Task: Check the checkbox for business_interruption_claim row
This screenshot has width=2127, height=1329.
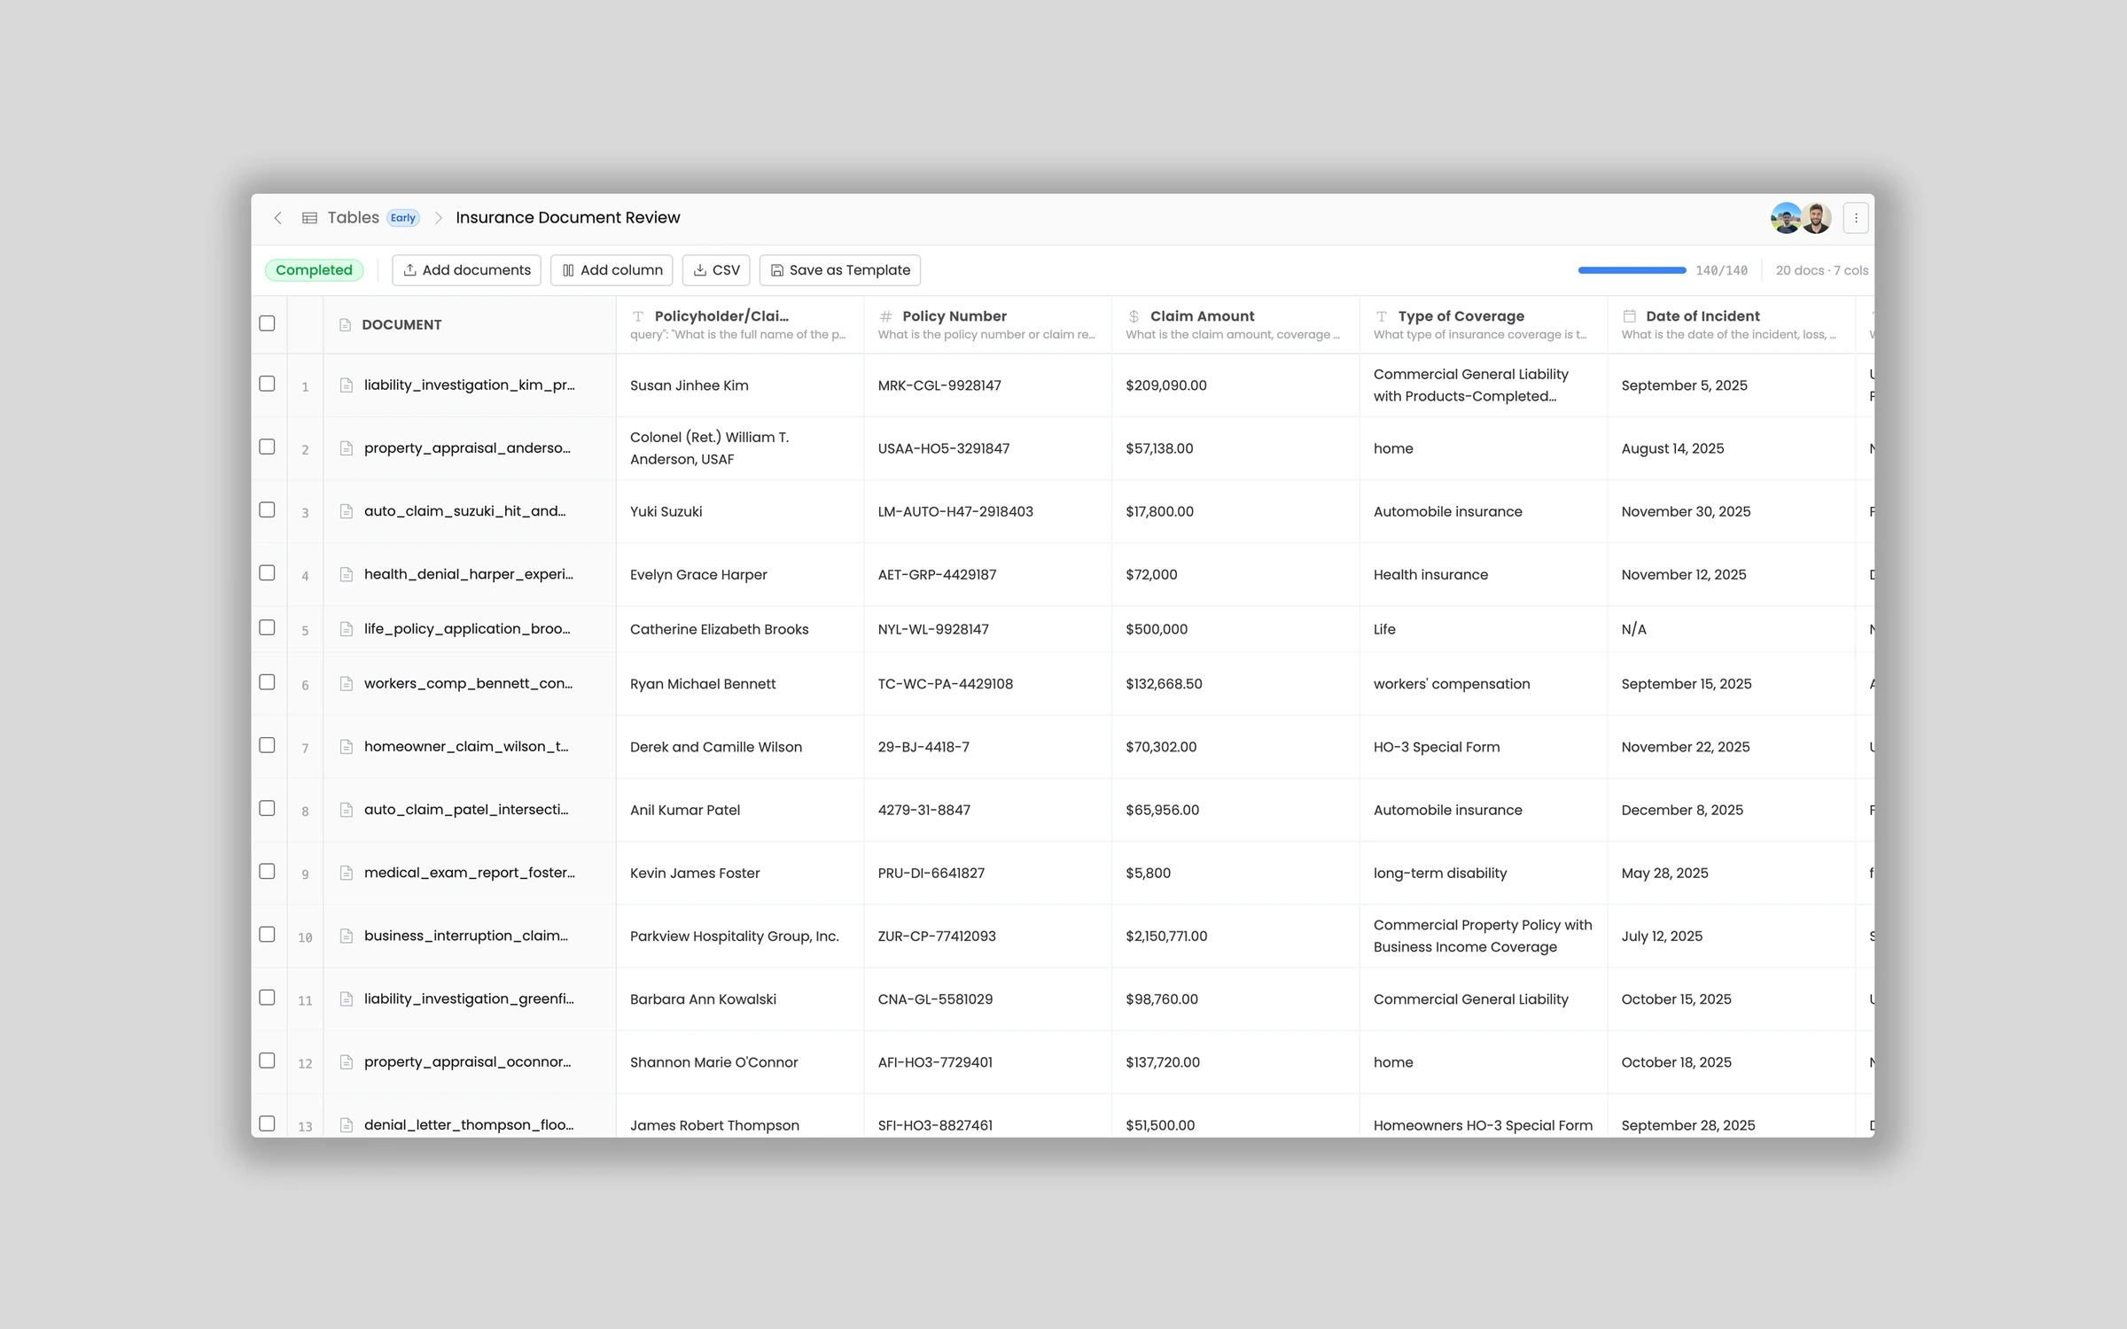Action: tap(268, 935)
